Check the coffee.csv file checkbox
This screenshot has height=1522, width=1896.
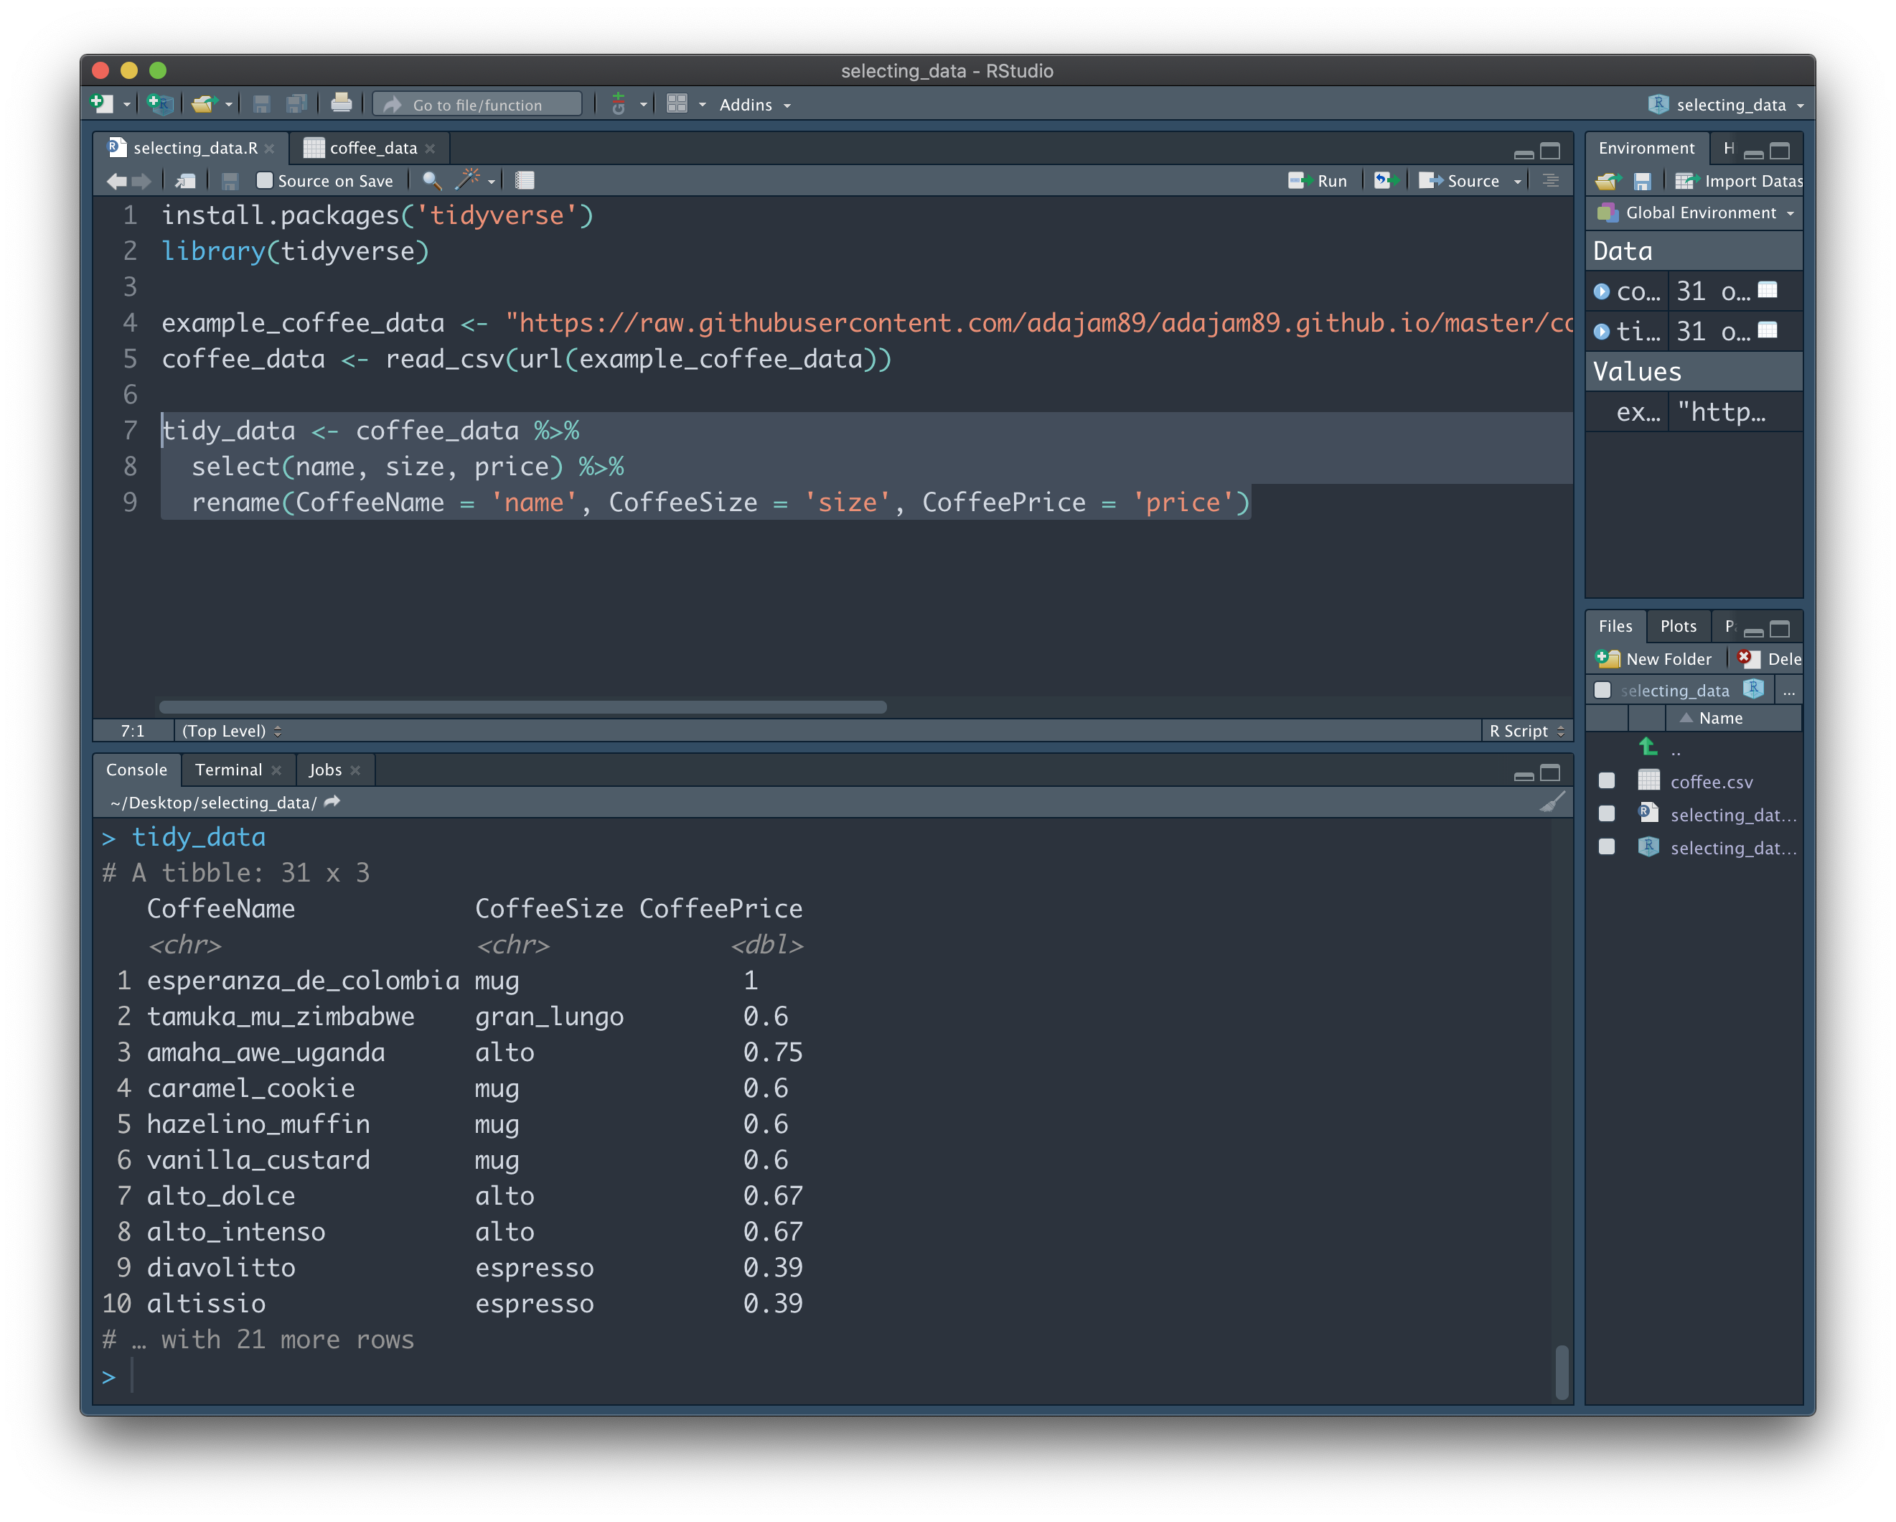1607,781
